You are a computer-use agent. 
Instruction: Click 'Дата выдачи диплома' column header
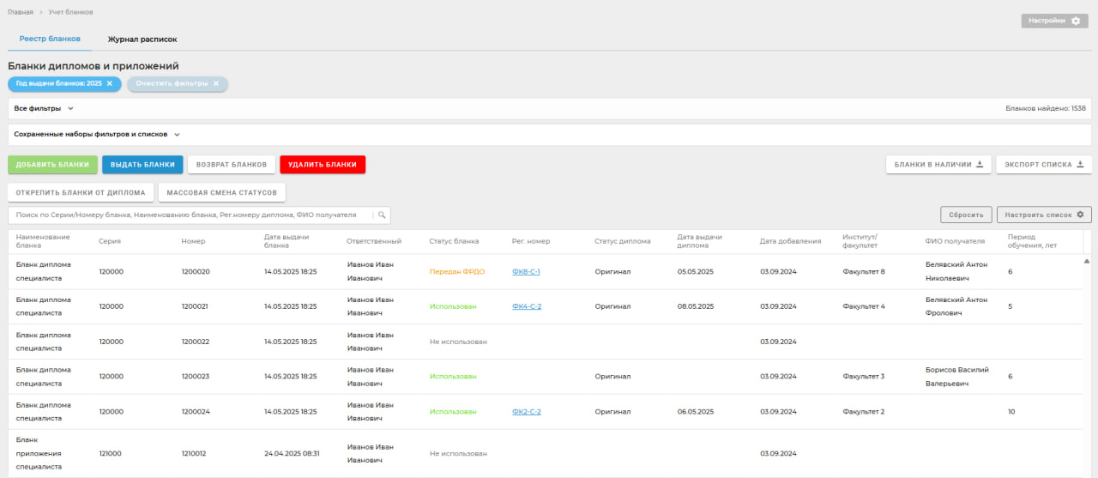coord(699,241)
